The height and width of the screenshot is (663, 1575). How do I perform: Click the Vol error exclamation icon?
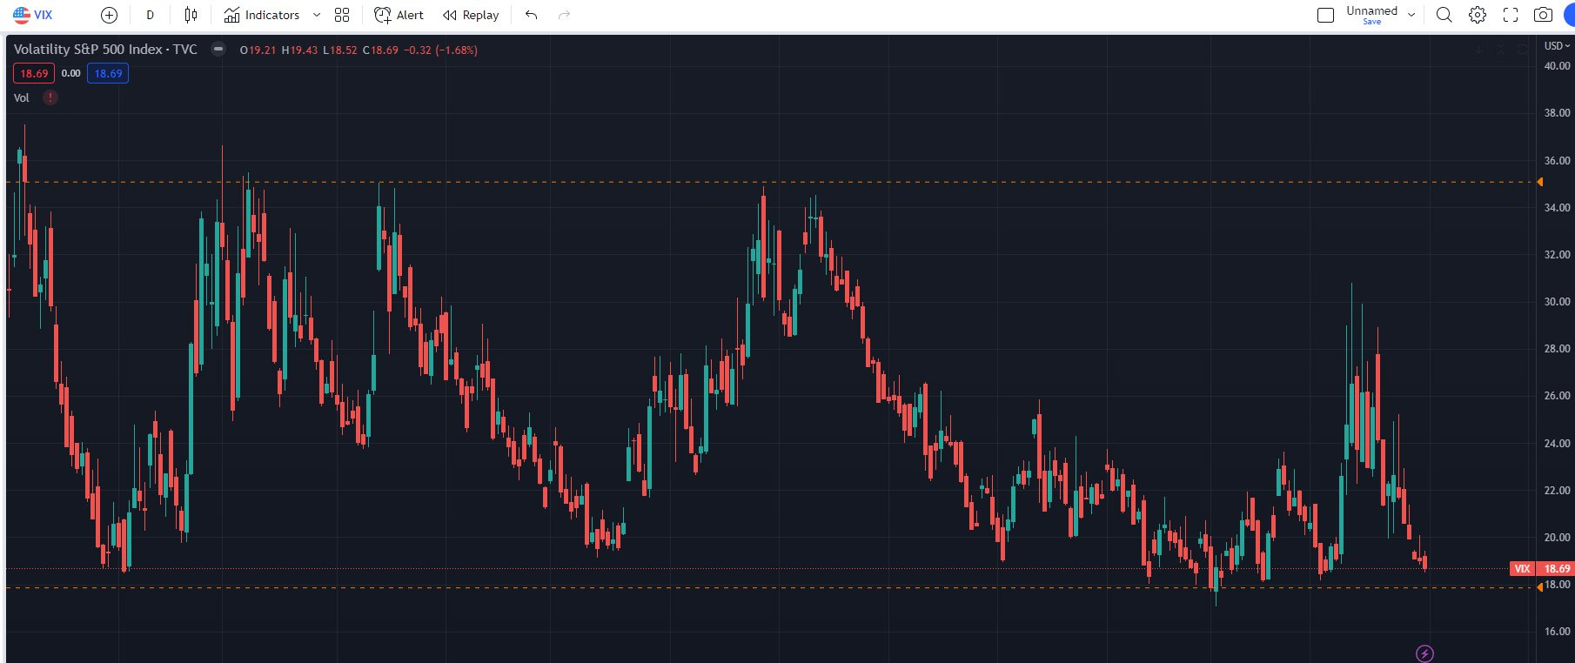click(50, 97)
